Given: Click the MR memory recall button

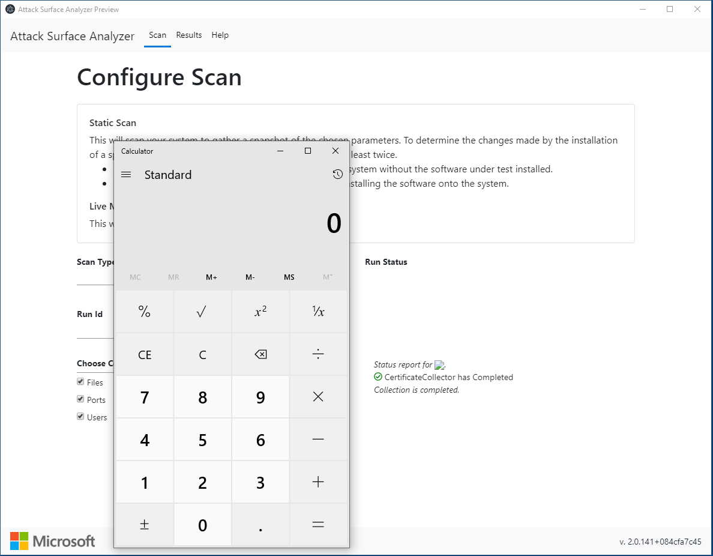Looking at the screenshot, I should coord(173,277).
